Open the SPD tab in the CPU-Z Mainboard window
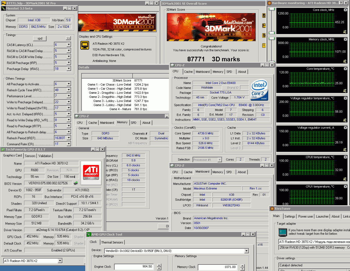 click(229, 172)
